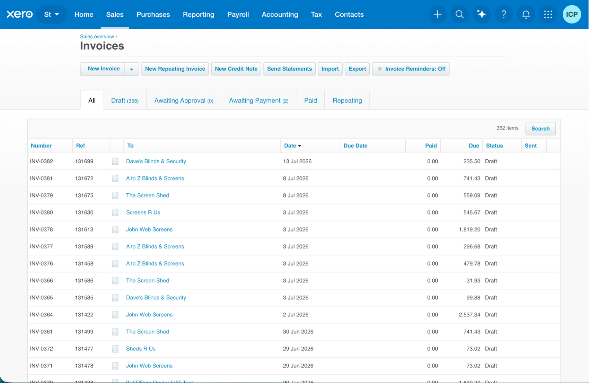Viewport: 589px width, 383px height.
Task: Click document icon for INV-0376
Action: tap(115, 263)
